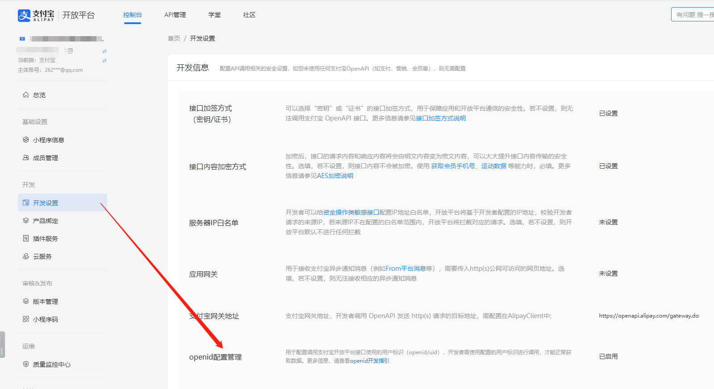
Task: Open the 接口加签方式说明 link
Action: coord(441,118)
